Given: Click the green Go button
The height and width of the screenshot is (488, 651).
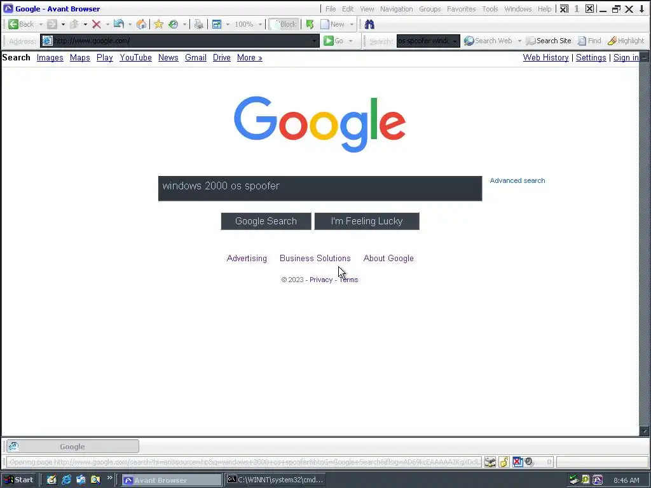Looking at the screenshot, I should coord(334,41).
